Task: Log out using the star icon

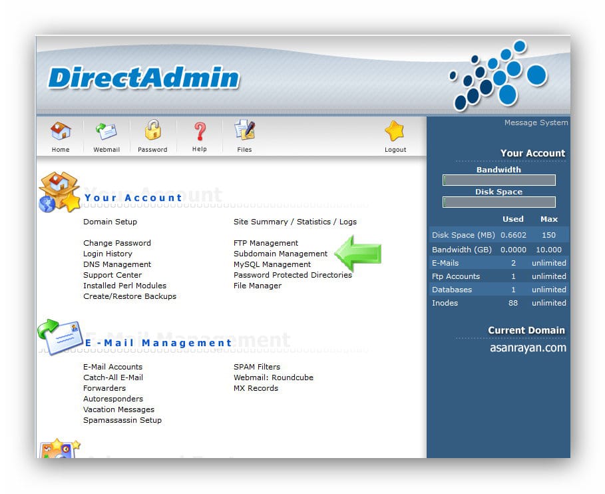Action: [x=395, y=131]
